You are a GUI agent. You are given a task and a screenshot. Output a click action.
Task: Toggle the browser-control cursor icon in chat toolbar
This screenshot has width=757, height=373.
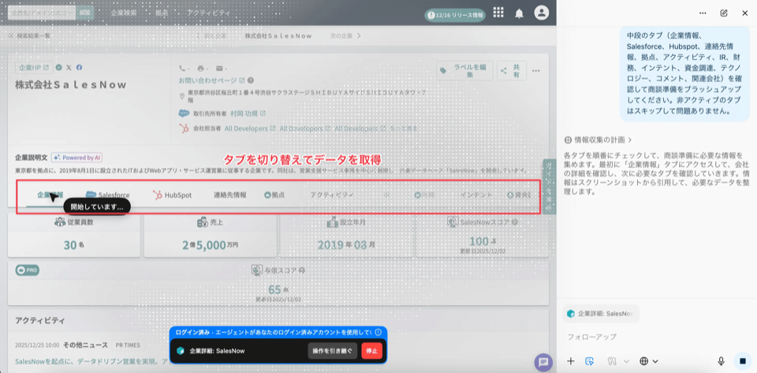pyautogui.click(x=589, y=361)
